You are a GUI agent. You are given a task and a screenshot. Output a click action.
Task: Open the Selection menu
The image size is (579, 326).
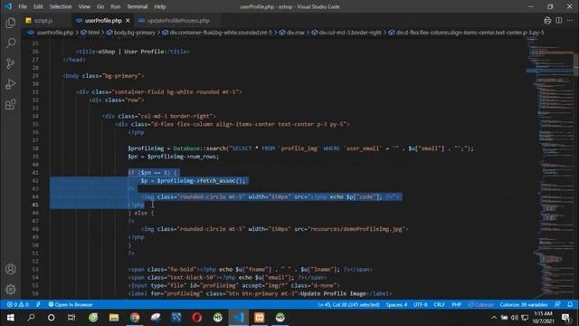pyautogui.click(x=61, y=6)
